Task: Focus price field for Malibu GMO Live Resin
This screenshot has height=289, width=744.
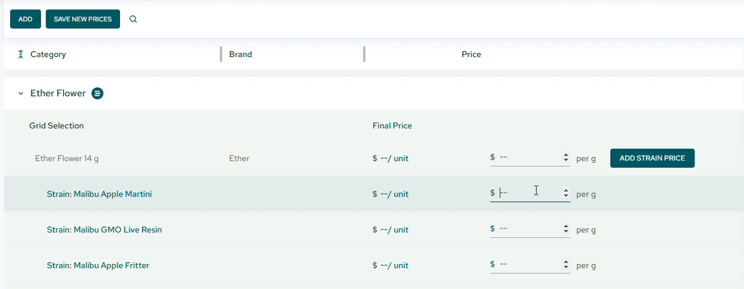Action: tap(530, 229)
